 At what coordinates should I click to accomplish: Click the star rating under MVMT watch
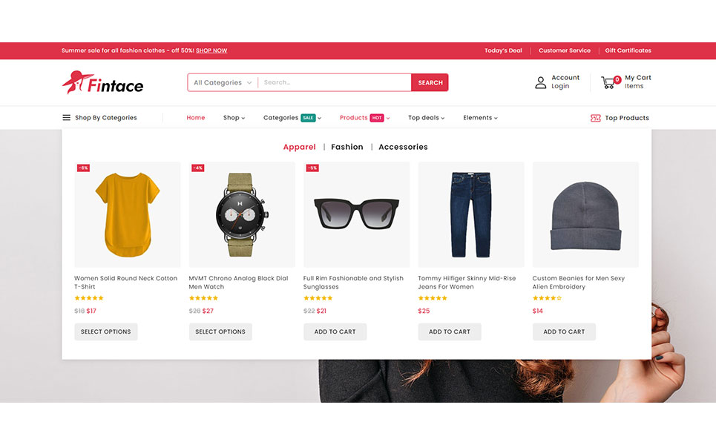(x=203, y=298)
